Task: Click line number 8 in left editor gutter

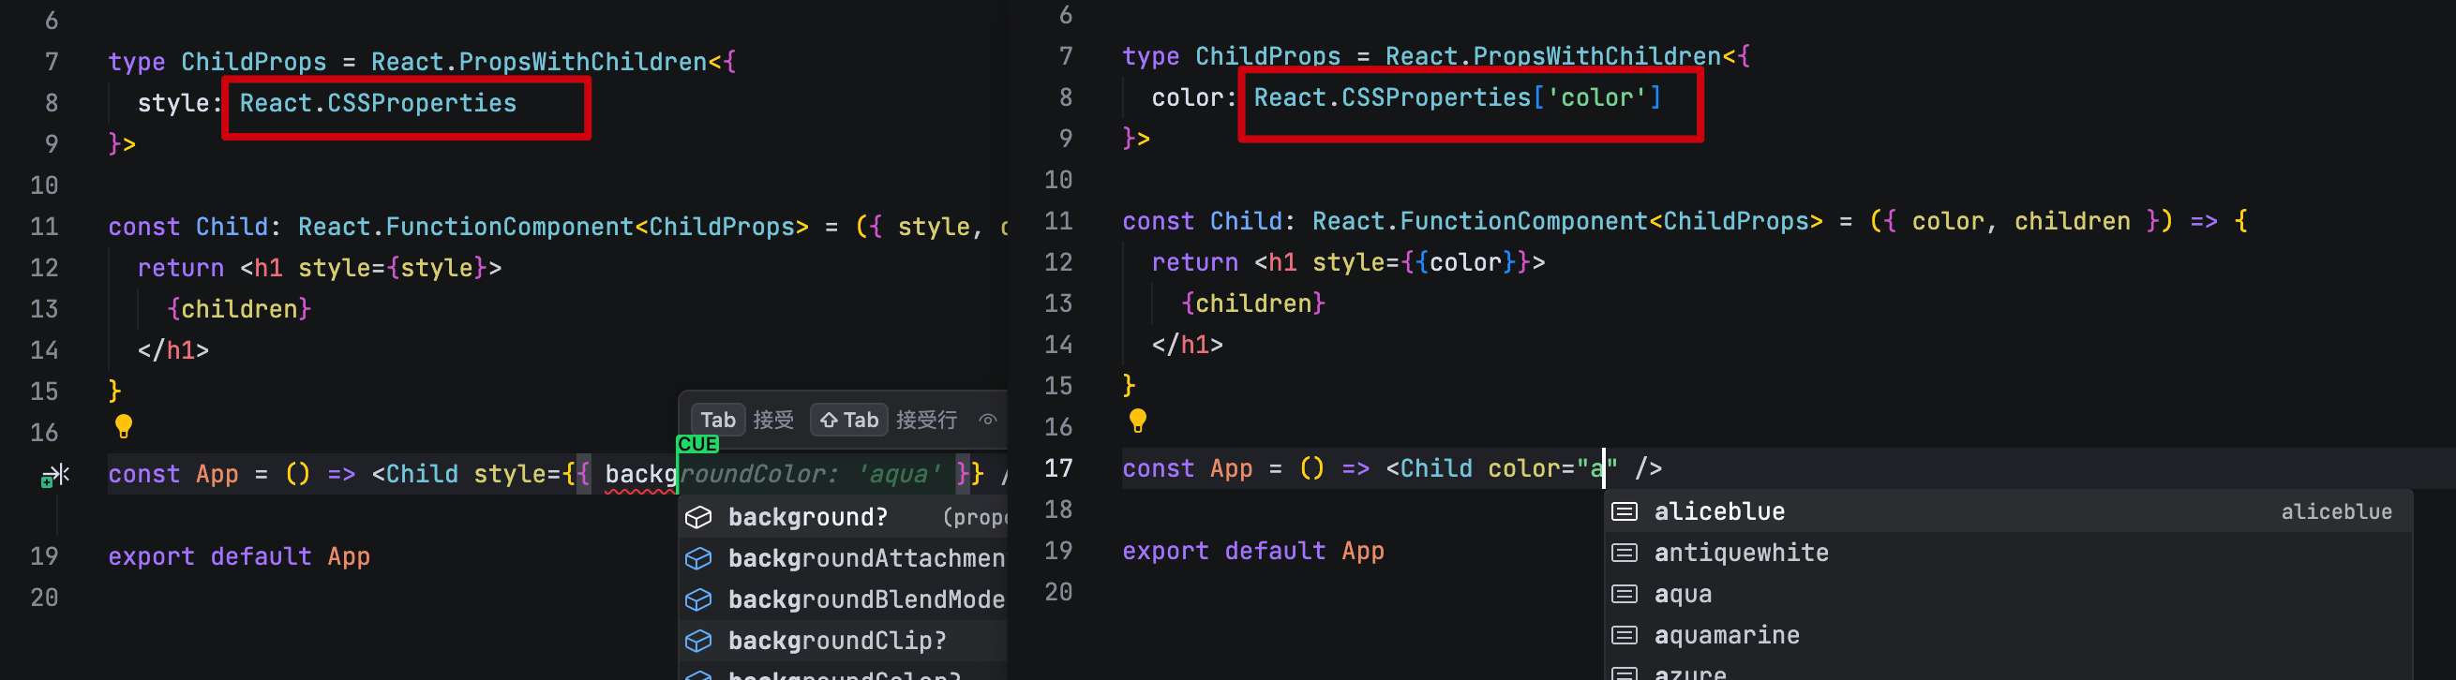Action: pyautogui.click(x=52, y=103)
